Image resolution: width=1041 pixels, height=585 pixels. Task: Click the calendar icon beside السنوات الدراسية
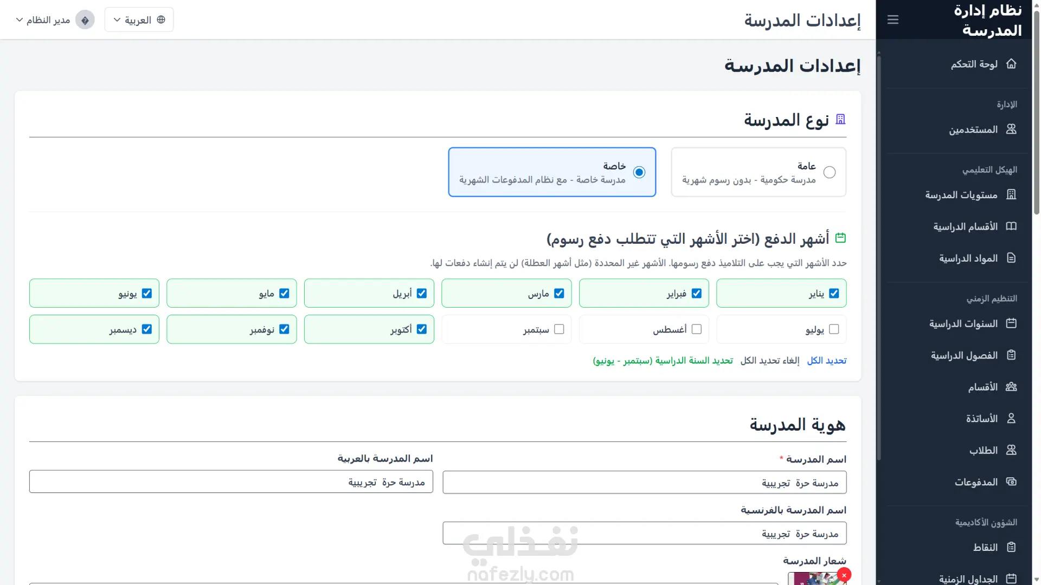pos(1011,323)
